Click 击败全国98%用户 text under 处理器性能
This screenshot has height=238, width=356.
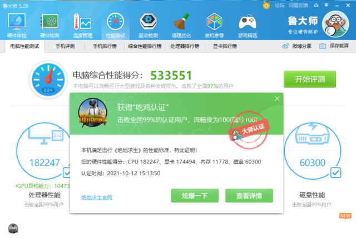(44, 205)
